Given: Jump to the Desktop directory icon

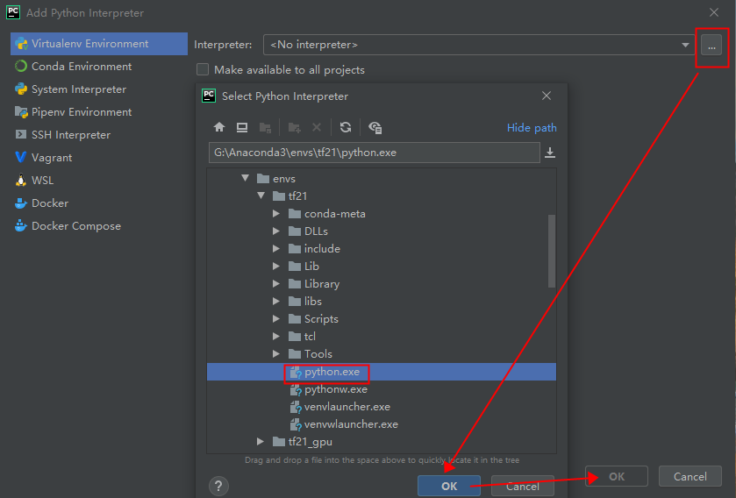Looking at the screenshot, I should (x=242, y=127).
